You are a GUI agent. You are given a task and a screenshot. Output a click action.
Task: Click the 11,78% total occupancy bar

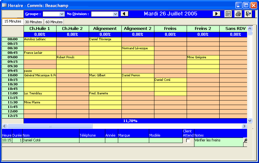point(135,121)
